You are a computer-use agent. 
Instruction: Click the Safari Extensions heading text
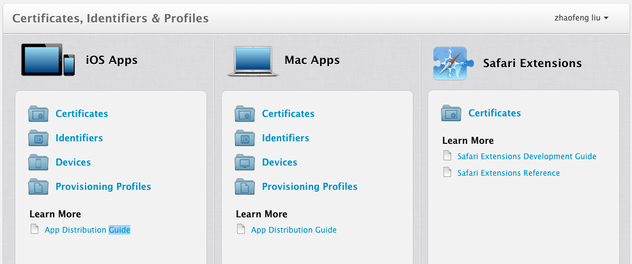point(532,63)
